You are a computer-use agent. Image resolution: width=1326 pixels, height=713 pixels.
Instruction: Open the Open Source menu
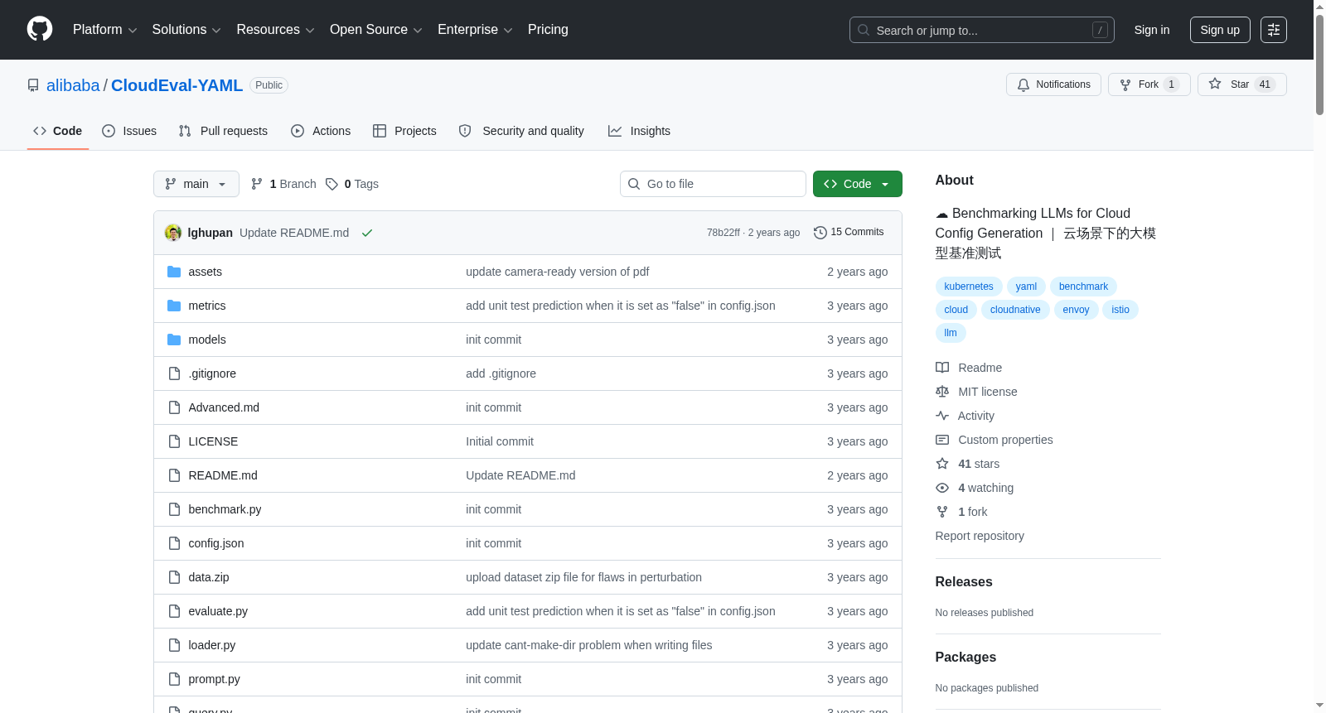376,30
